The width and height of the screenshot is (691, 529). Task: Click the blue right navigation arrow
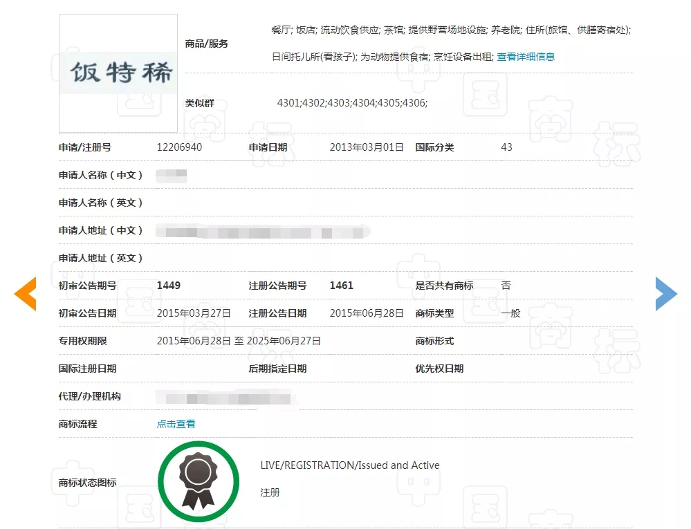tap(665, 293)
